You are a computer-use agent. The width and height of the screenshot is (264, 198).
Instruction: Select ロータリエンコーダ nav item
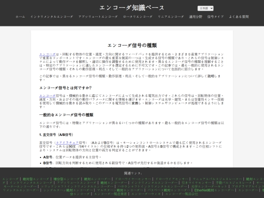coord(138,17)
